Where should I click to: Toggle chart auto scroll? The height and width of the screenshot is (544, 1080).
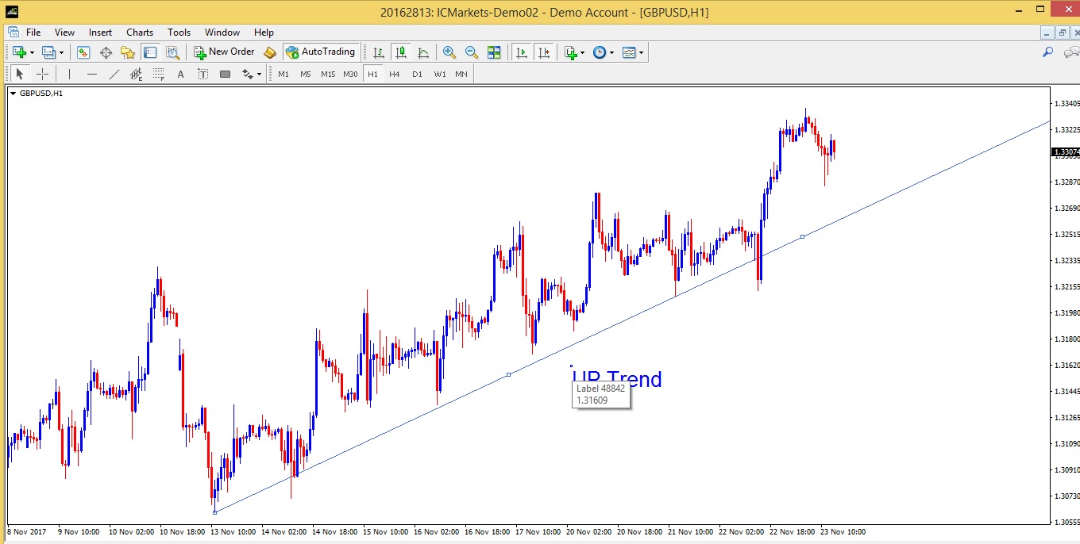[521, 52]
